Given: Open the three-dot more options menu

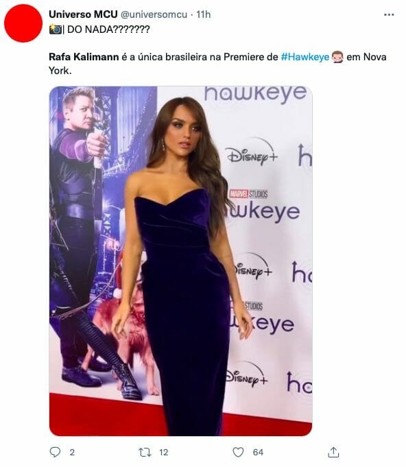Looking at the screenshot, I should tap(389, 14).
